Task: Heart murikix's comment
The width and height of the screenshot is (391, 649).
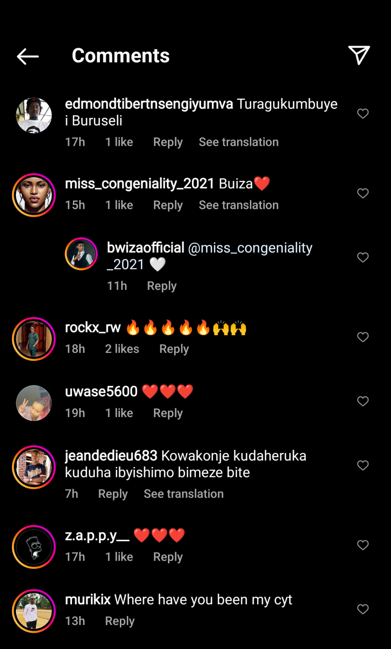Action: [x=363, y=609]
